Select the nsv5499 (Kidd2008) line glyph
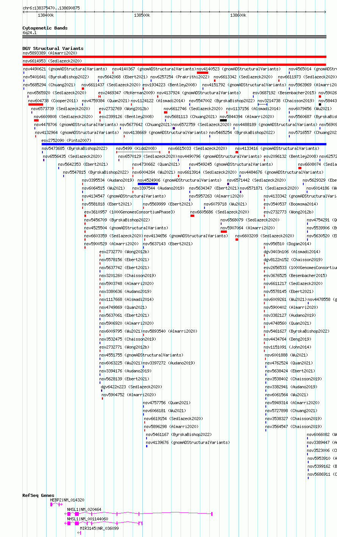337x537 pixels. click(x=138, y=152)
